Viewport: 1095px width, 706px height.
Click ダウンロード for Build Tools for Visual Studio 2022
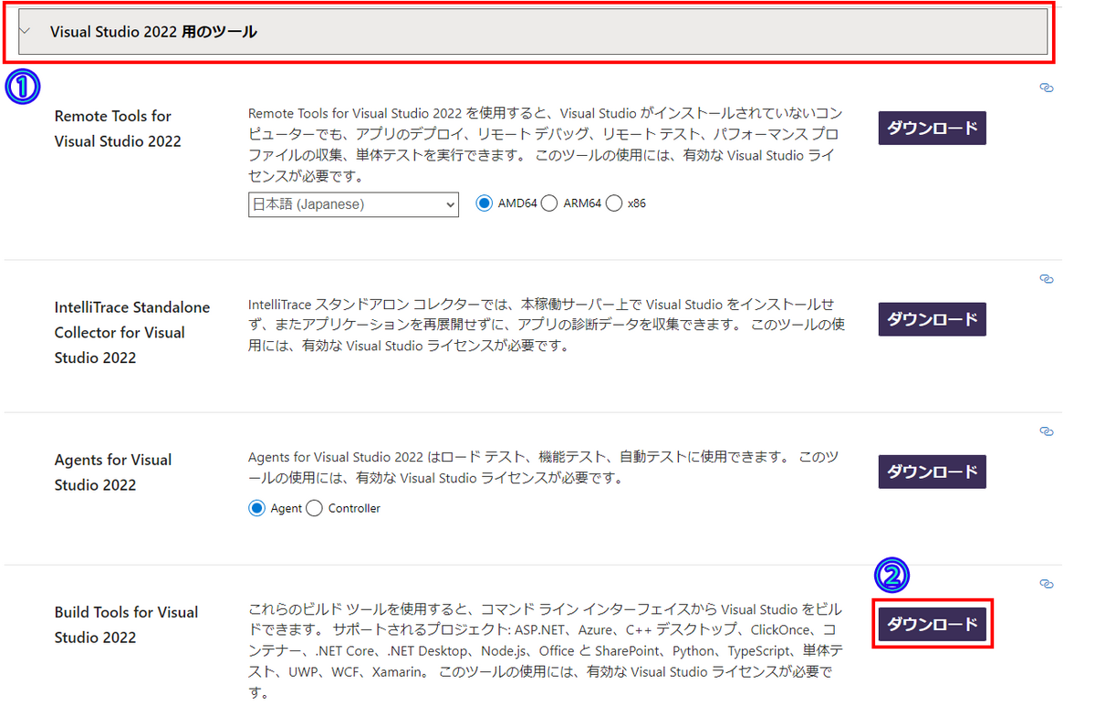point(932,624)
